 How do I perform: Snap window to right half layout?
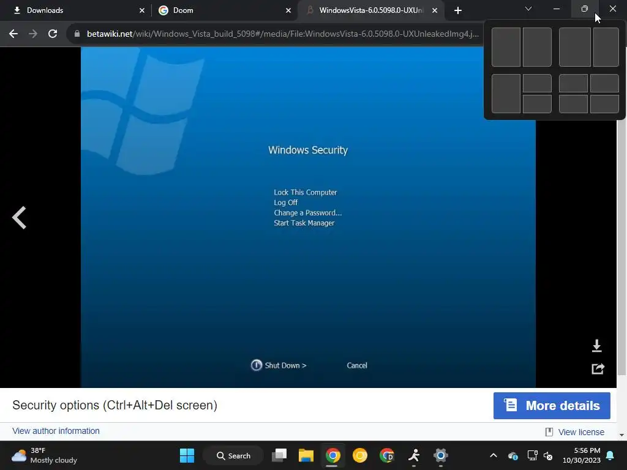[x=537, y=47]
